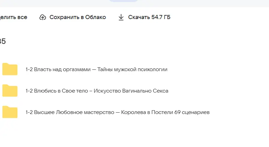The image size is (269, 147).
Task: Click the word Скачать next to the download arrow
Action: click(139, 17)
